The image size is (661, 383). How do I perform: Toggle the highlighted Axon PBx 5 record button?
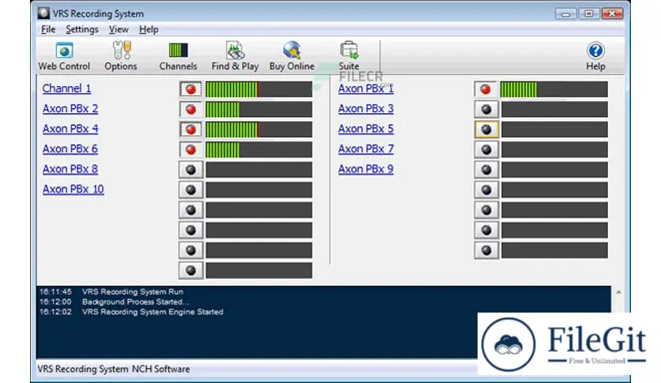coord(486,130)
